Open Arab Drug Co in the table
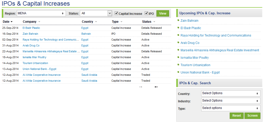Image resolution: width=263 pixels, height=123 pixels. click(31, 46)
